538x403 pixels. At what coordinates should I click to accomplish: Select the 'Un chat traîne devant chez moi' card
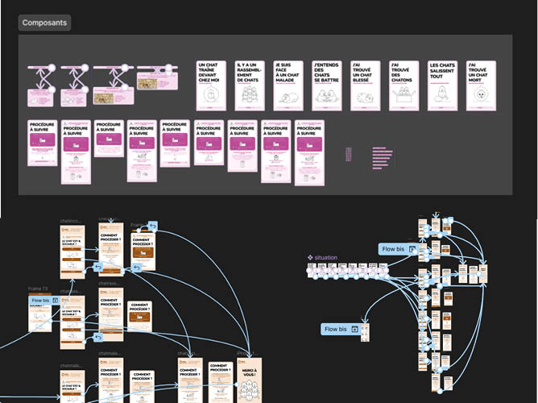pos(209,85)
